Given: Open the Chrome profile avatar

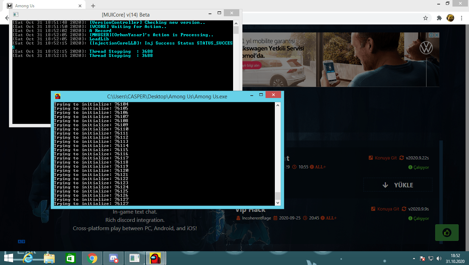Looking at the screenshot, I should tap(450, 18).
